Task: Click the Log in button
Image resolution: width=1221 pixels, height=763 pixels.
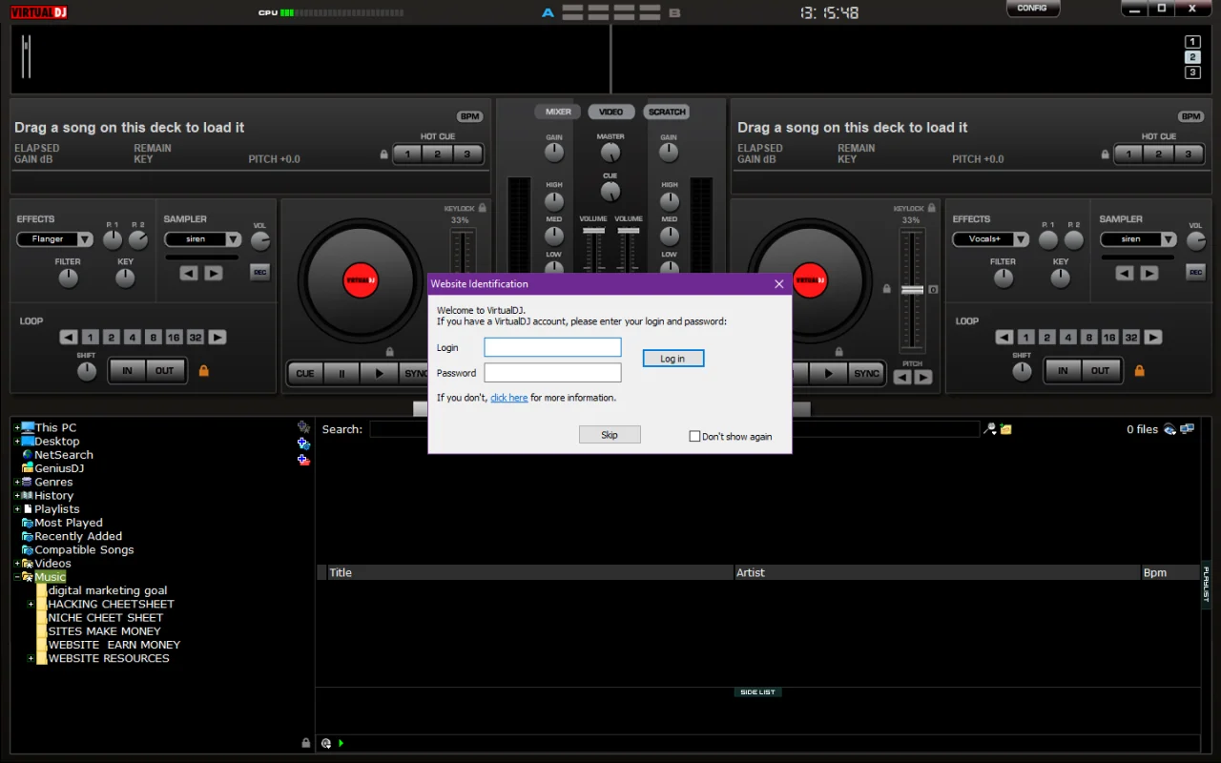Action: [673, 359]
